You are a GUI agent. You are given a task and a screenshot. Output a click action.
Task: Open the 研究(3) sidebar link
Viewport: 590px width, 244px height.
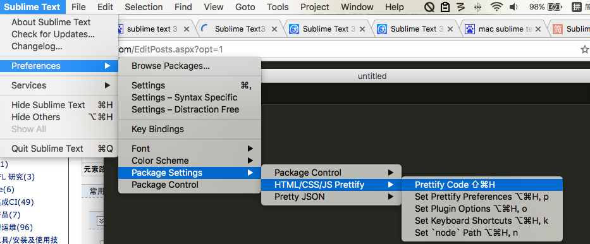tap(18, 177)
